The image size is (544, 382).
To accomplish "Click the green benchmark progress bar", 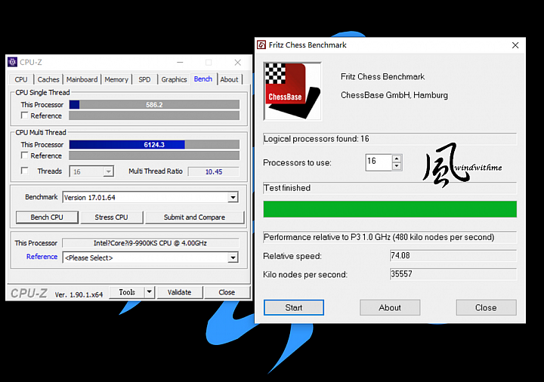I will pyautogui.click(x=390, y=209).
